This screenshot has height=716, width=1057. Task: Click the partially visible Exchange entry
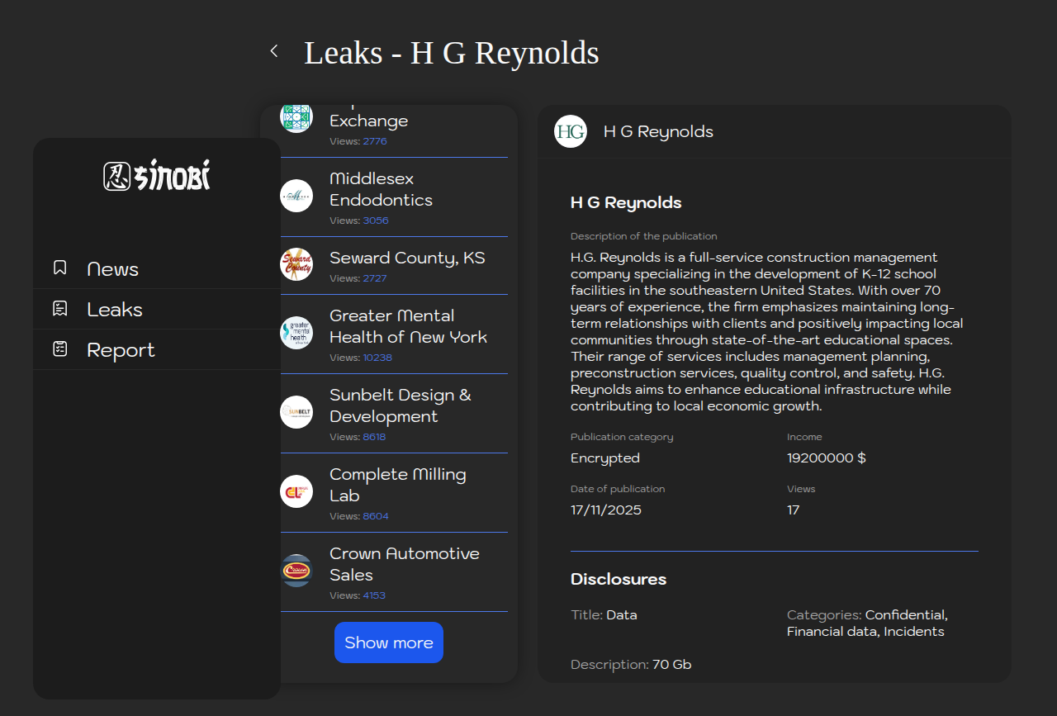369,121
